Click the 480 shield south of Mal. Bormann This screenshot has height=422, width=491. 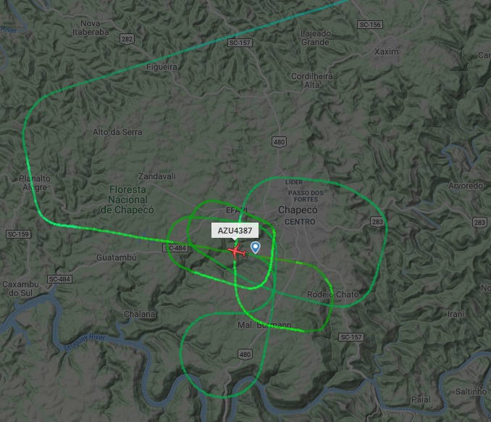(x=245, y=355)
